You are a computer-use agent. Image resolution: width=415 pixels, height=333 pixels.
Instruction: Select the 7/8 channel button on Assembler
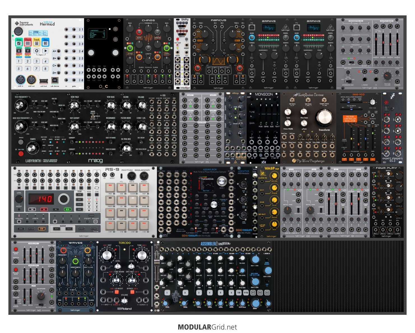(238, 293)
